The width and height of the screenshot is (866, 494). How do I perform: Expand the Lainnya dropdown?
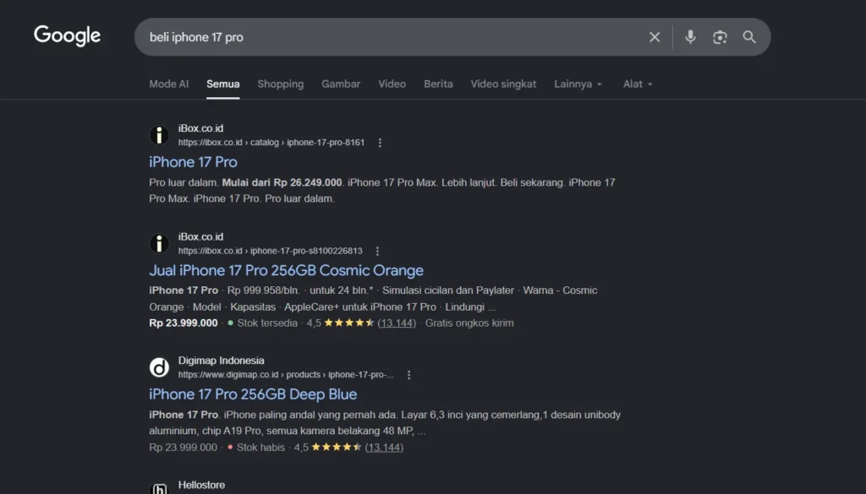click(578, 84)
